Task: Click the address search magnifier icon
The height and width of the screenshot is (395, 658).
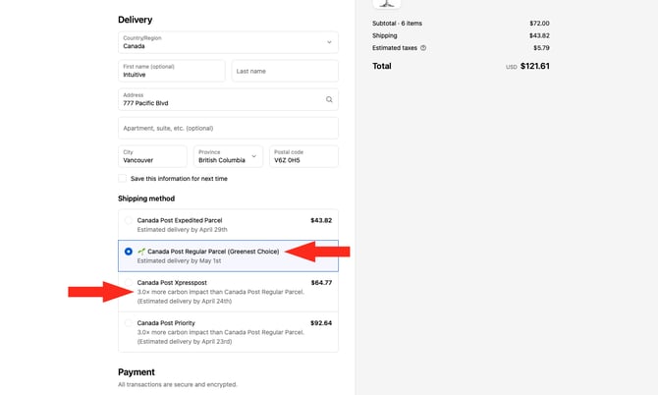Action: click(329, 99)
